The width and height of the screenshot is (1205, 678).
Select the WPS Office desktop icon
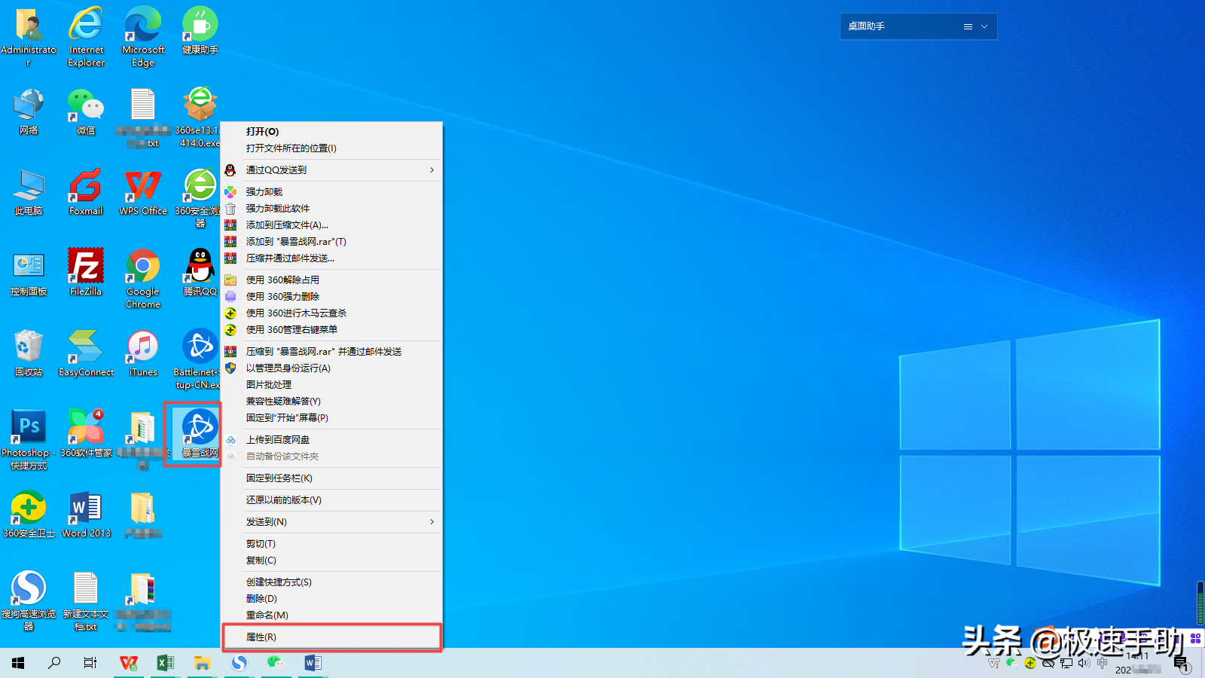tap(142, 187)
